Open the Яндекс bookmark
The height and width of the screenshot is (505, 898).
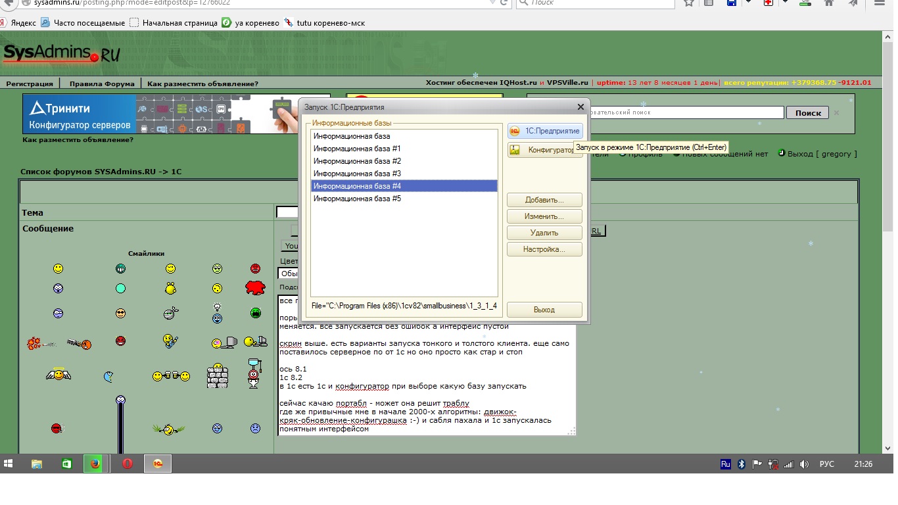click(x=18, y=22)
